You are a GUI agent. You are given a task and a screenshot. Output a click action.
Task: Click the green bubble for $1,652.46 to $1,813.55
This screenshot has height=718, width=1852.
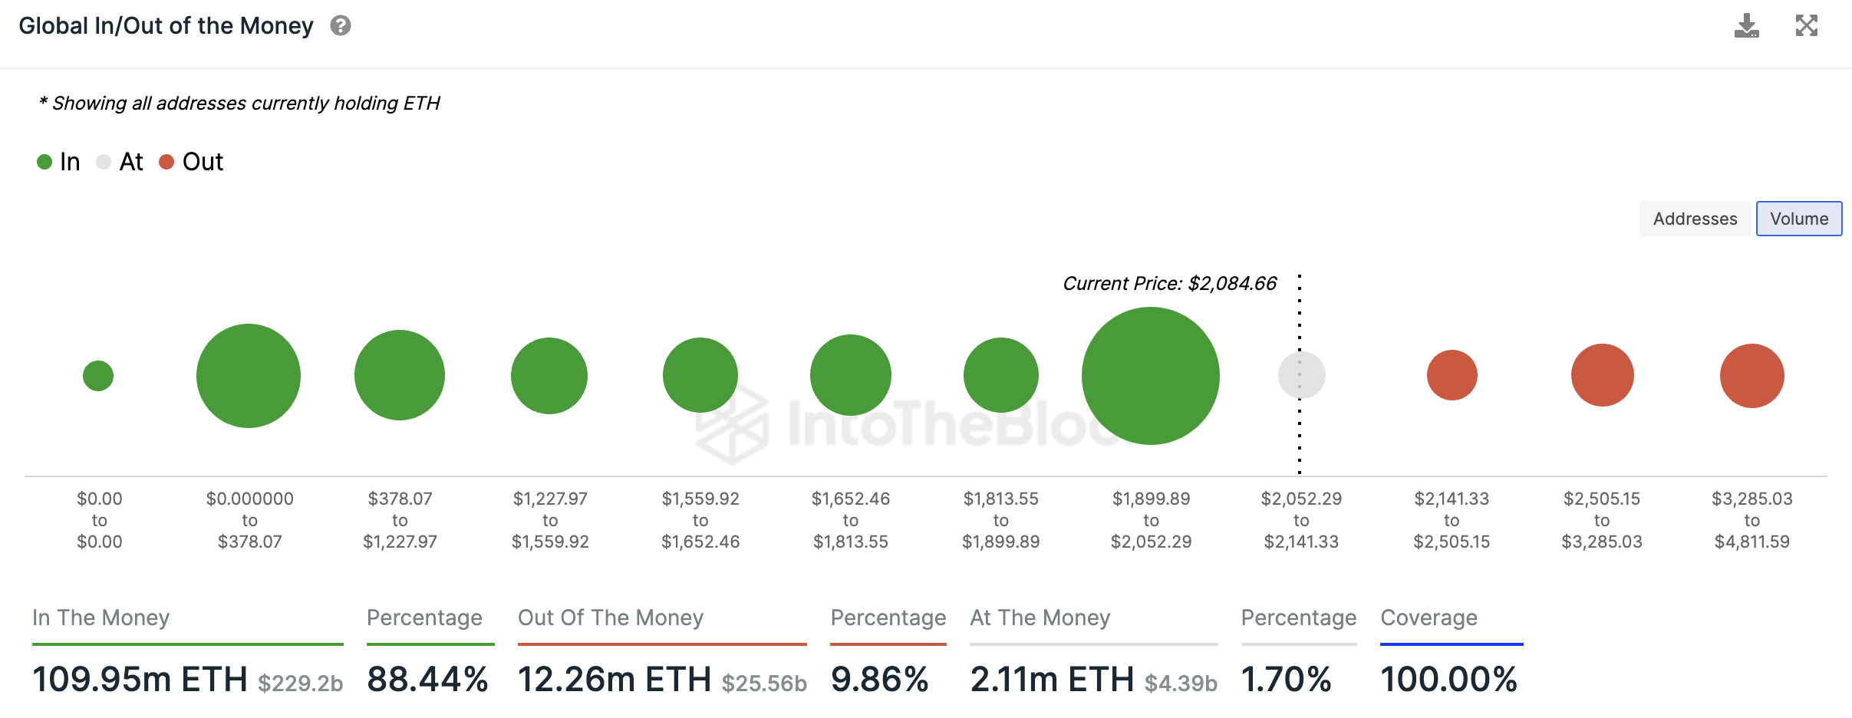pos(851,375)
